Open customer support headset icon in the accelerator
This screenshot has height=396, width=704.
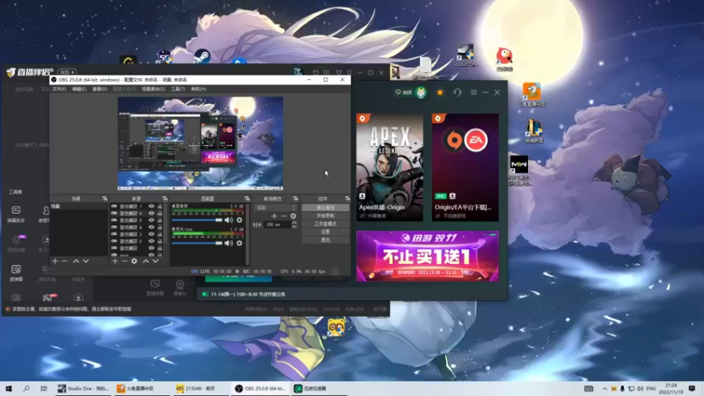pyautogui.click(x=457, y=92)
